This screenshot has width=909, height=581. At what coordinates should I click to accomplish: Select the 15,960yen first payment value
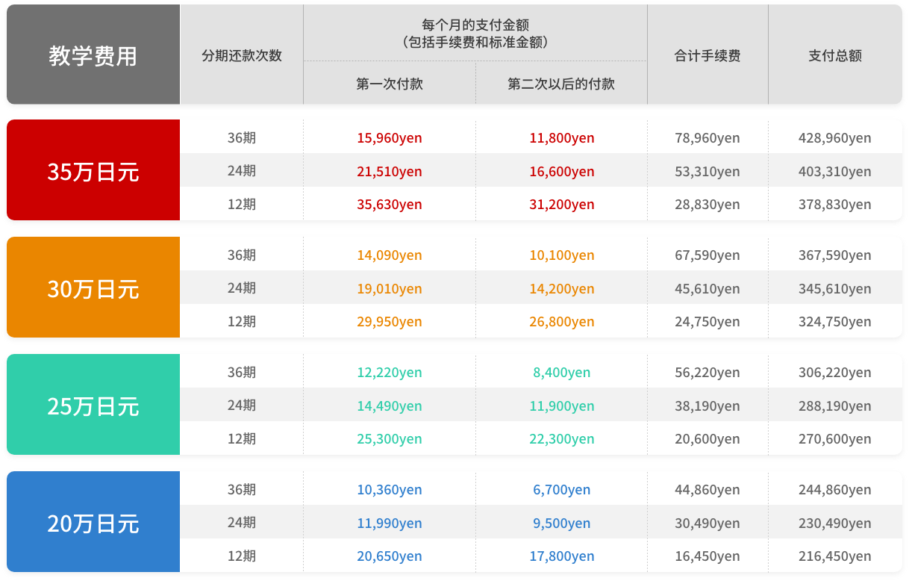click(390, 138)
